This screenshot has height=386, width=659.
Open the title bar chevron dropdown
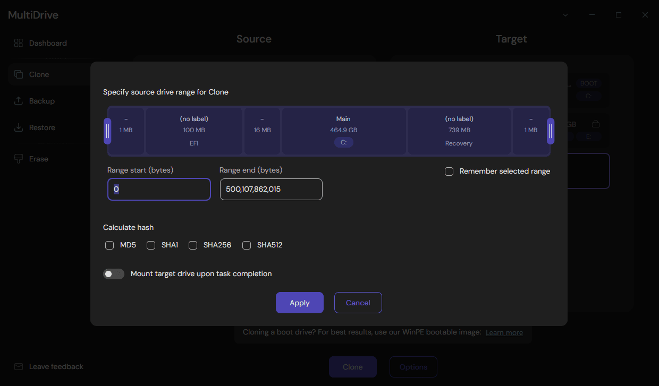[565, 15]
